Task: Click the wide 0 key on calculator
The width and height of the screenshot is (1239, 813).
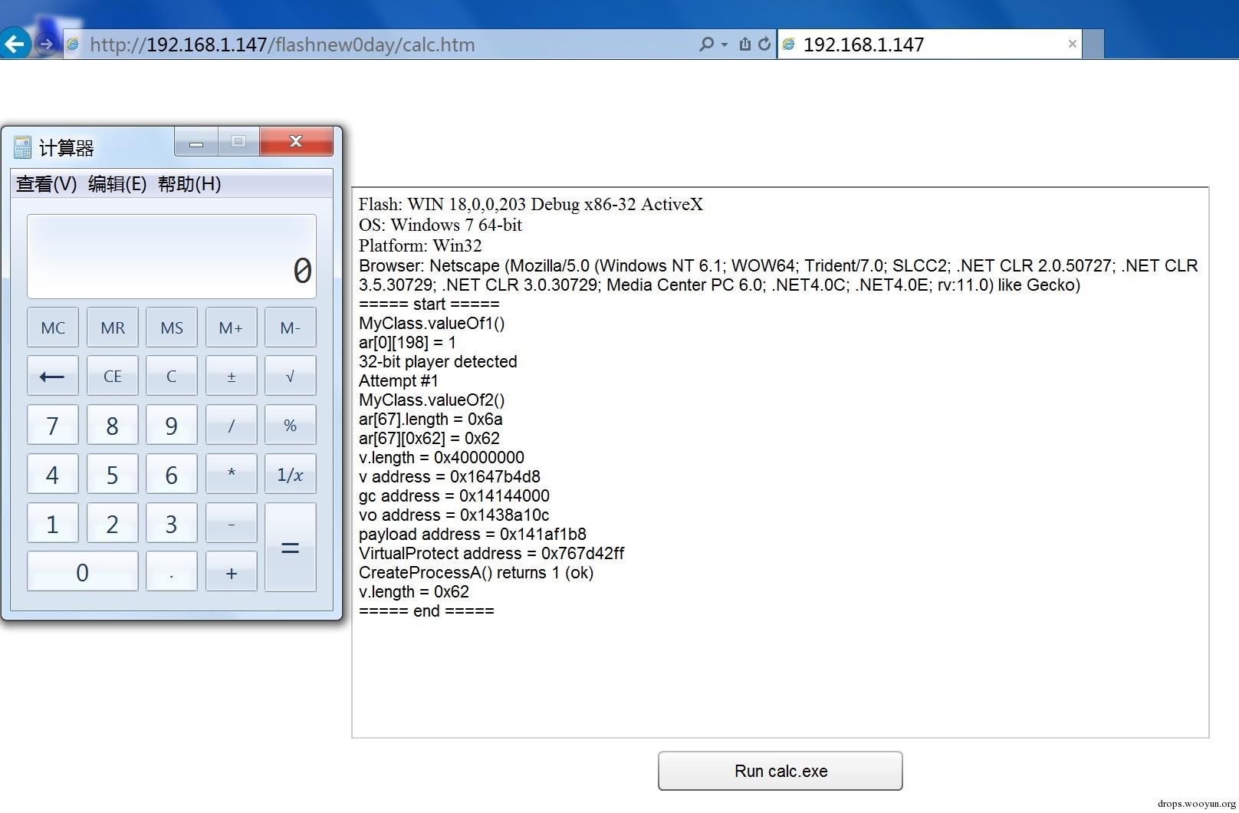Action: 83,571
